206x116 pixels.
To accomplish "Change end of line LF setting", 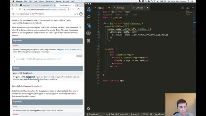I will pyautogui.click(x=151, y=114).
